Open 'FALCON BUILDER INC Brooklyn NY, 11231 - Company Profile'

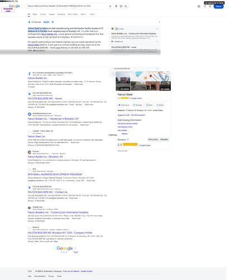[60, 233]
